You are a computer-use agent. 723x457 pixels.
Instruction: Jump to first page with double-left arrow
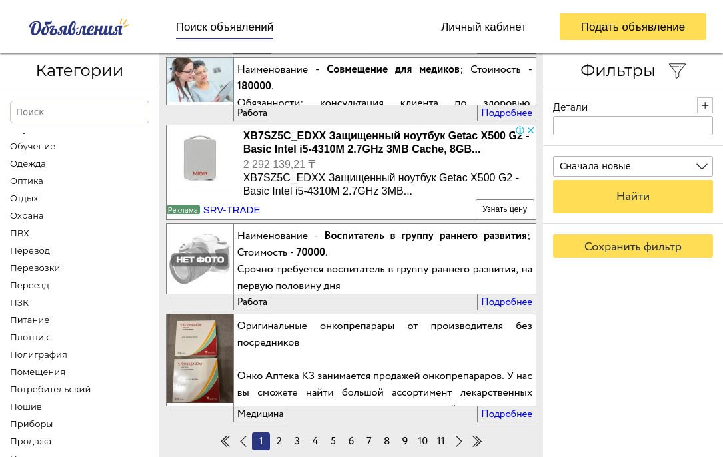click(x=225, y=441)
